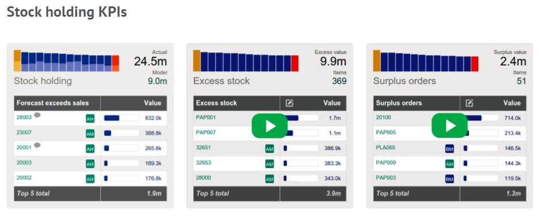The image size is (540, 217).
Task: Open item 20003 link
Action: coord(24,162)
